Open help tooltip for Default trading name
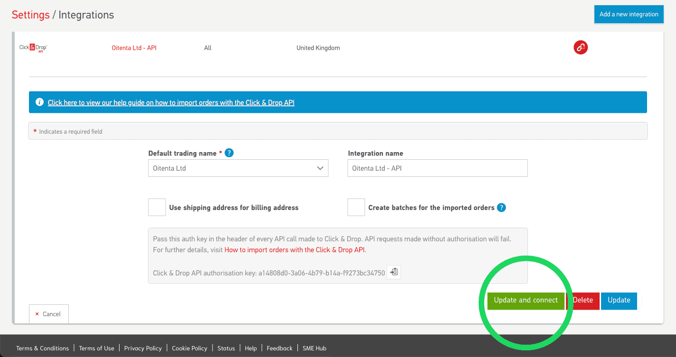 [x=229, y=153]
